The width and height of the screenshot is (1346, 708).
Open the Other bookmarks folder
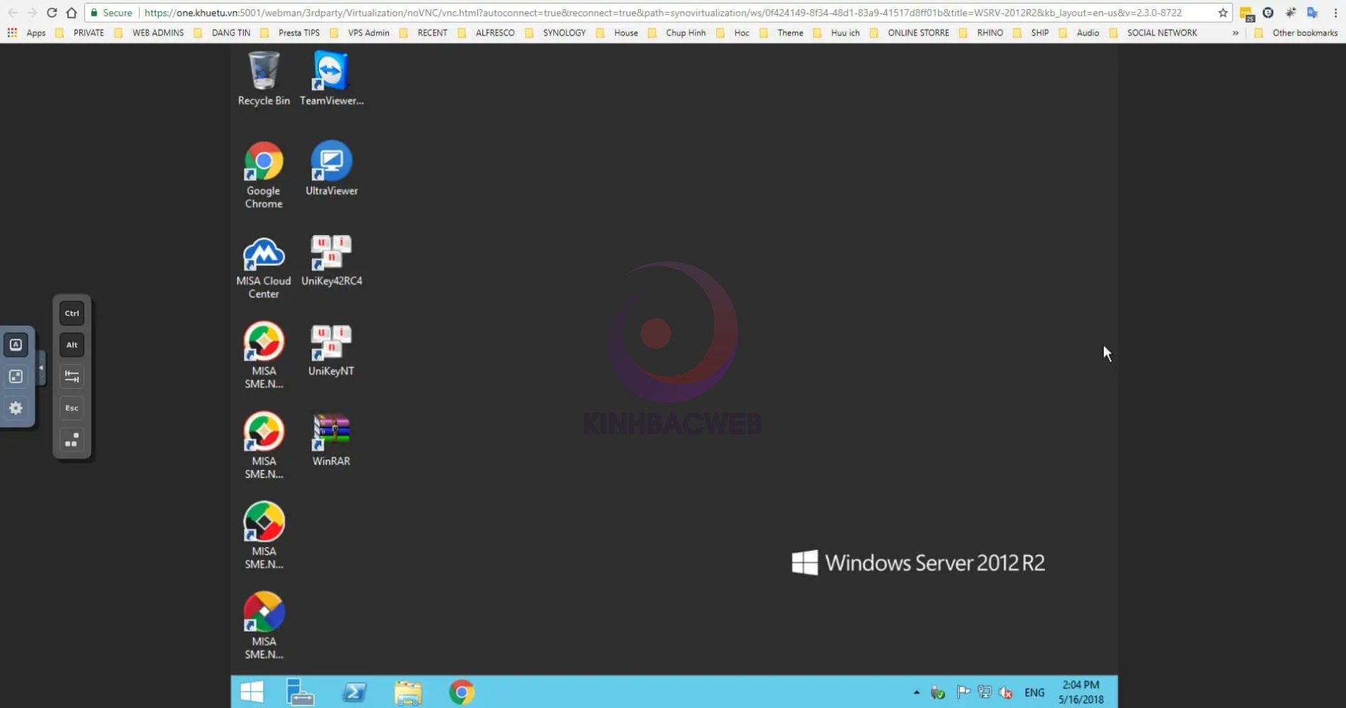[x=1296, y=33]
